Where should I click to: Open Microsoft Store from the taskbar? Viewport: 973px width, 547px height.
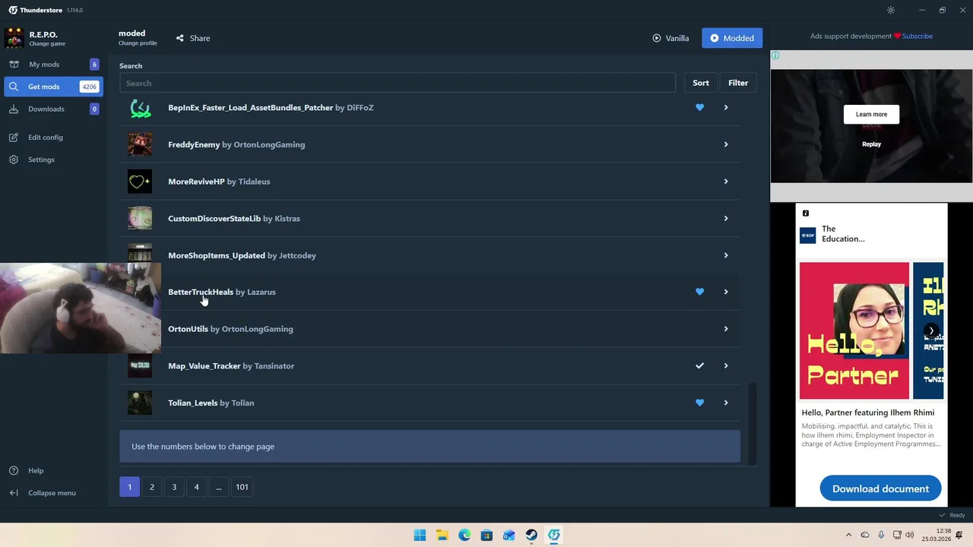pyautogui.click(x=486, y=535)
